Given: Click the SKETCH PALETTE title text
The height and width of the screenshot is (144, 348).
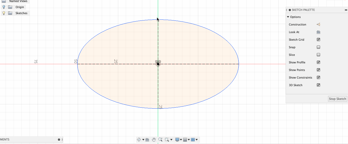Looking at the screenshot, I should click(x=303, y=10).
